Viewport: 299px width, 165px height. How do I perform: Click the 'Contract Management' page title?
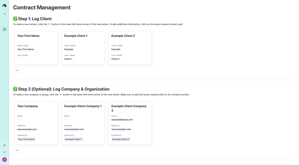point(42,7)
